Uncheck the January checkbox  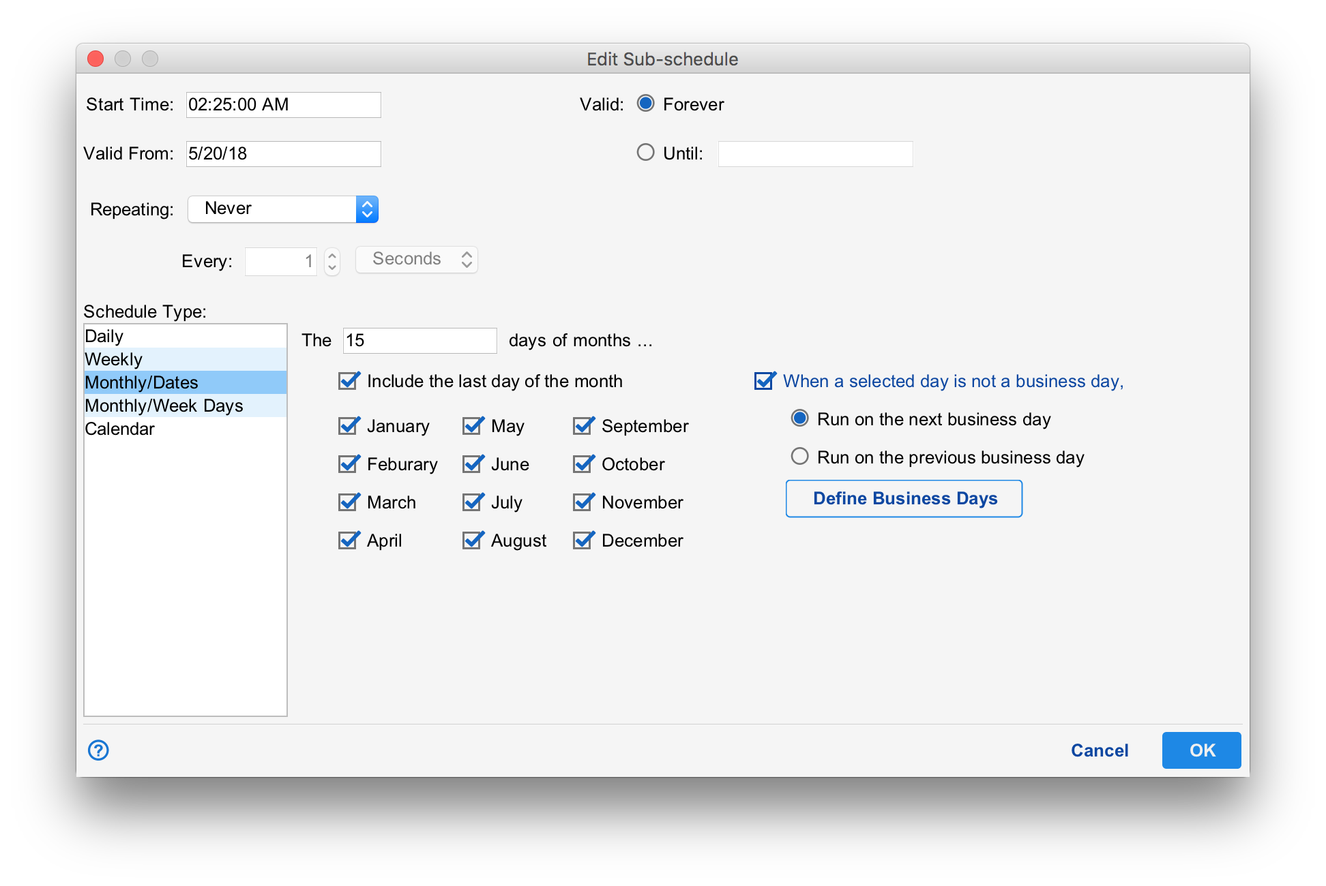point(349,427)
